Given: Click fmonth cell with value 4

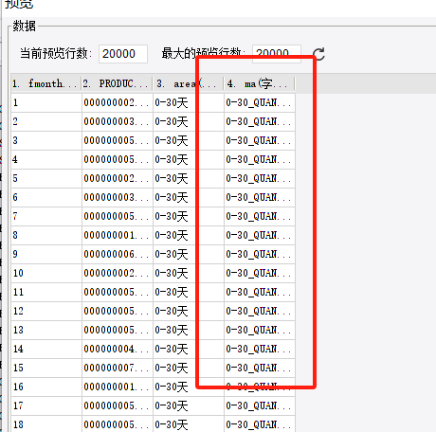Looking at the screenshot, I should click(46, 159).
